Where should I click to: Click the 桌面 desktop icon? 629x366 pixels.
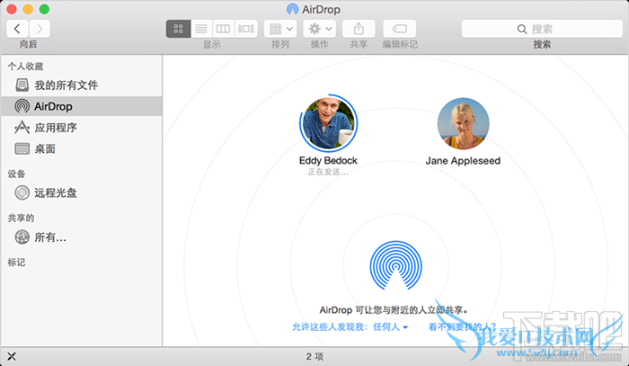pos(22,149)
